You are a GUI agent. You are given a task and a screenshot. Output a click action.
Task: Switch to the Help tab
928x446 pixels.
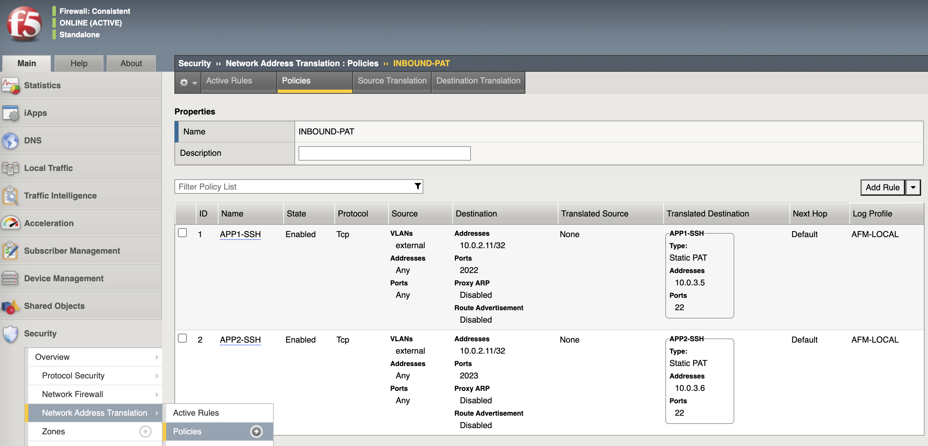point(79,63)
